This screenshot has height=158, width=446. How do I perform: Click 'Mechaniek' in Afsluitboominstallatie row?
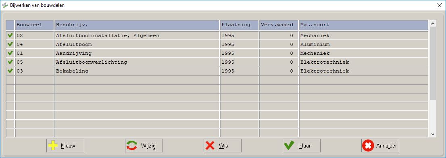(363, 36)
